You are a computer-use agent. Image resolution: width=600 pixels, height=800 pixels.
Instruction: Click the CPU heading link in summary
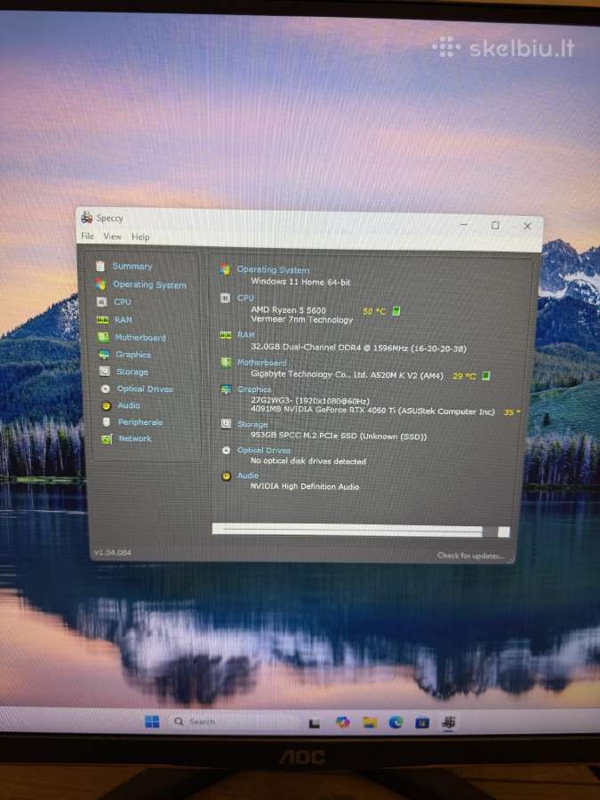(245, 298)
